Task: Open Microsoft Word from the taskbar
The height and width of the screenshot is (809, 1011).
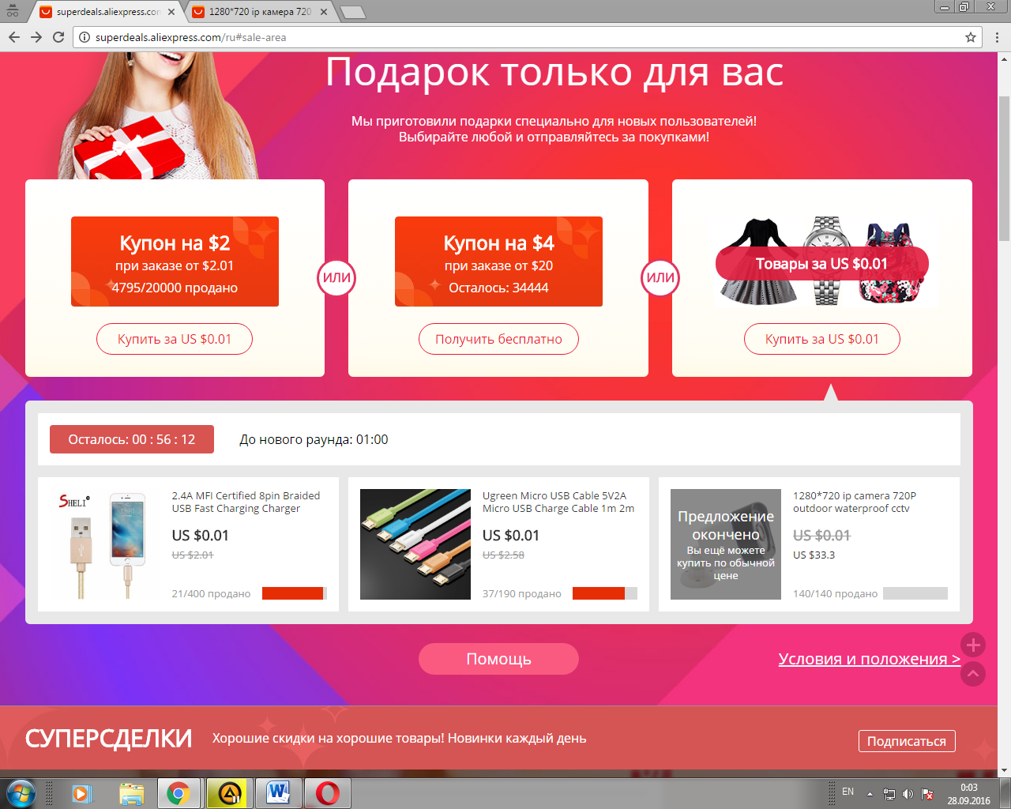Action: (x=278, y=793)
